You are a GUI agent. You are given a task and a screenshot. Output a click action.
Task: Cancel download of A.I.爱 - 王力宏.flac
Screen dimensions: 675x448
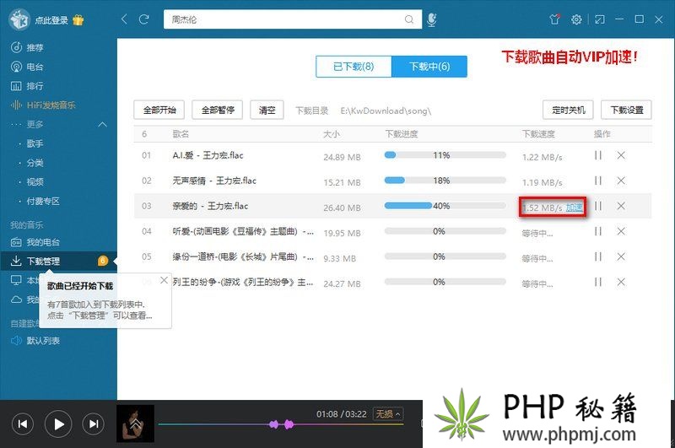621,155
